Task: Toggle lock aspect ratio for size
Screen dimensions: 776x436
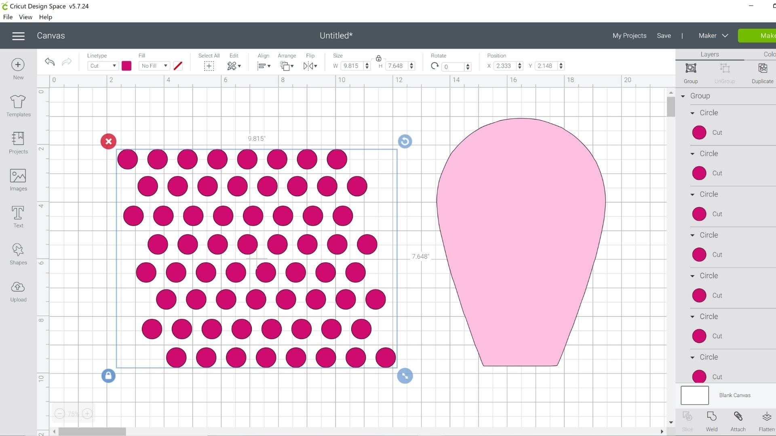Action: click(378, 59)
